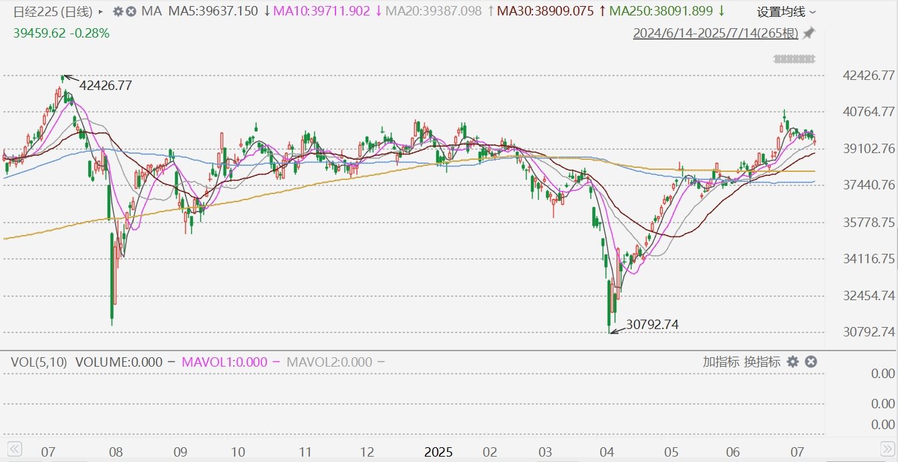
Task: Click the 2025 year marker on time axis
Action: tap(438, 453)
